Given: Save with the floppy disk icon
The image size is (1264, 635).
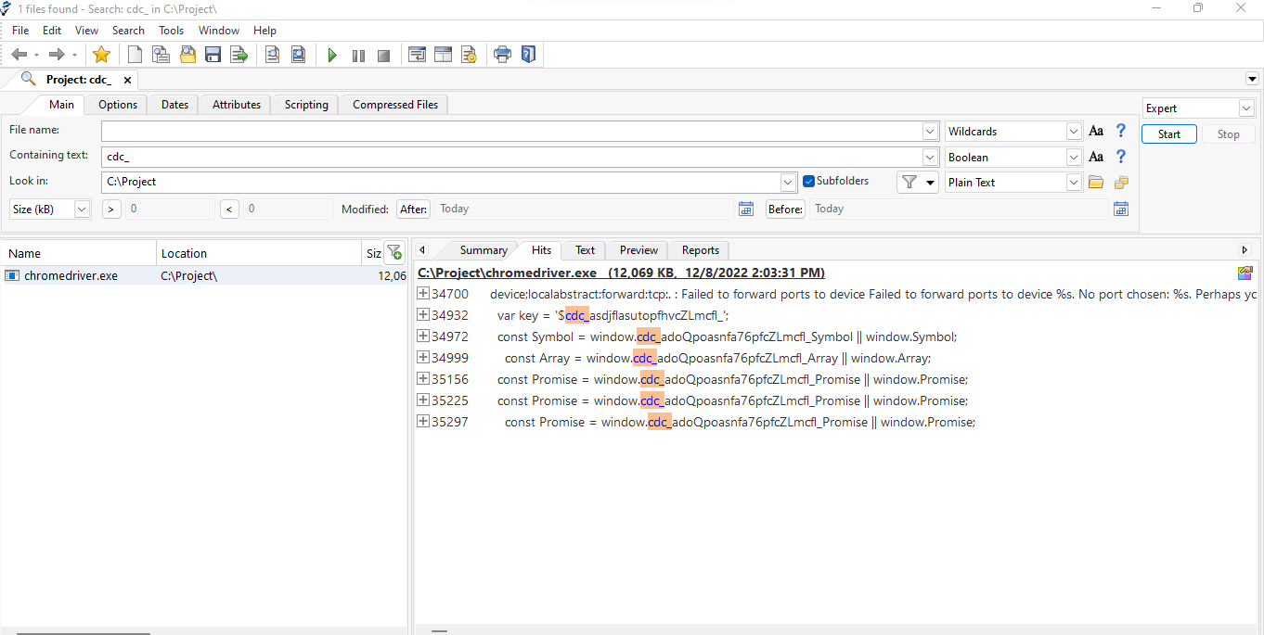Looking at the screenshot, I should click(213, 55).
